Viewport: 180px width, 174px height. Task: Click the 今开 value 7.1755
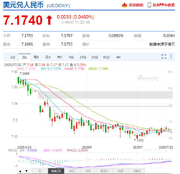pos(27,36)
